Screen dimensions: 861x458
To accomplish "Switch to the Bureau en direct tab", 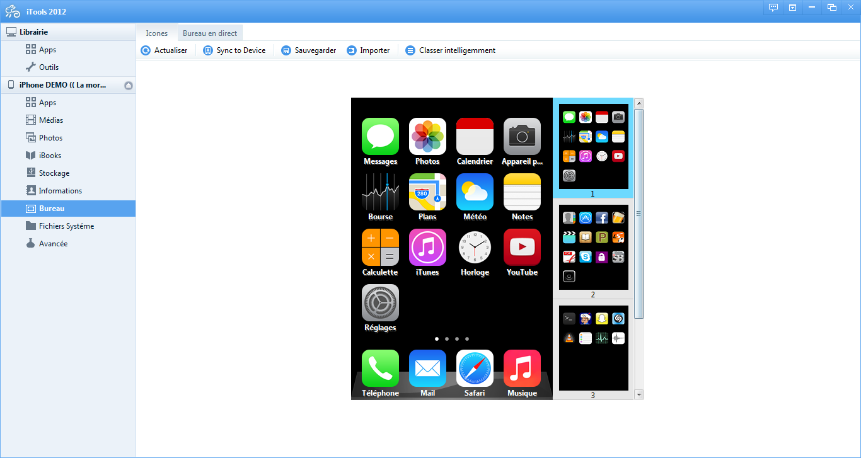I will 210,33.
